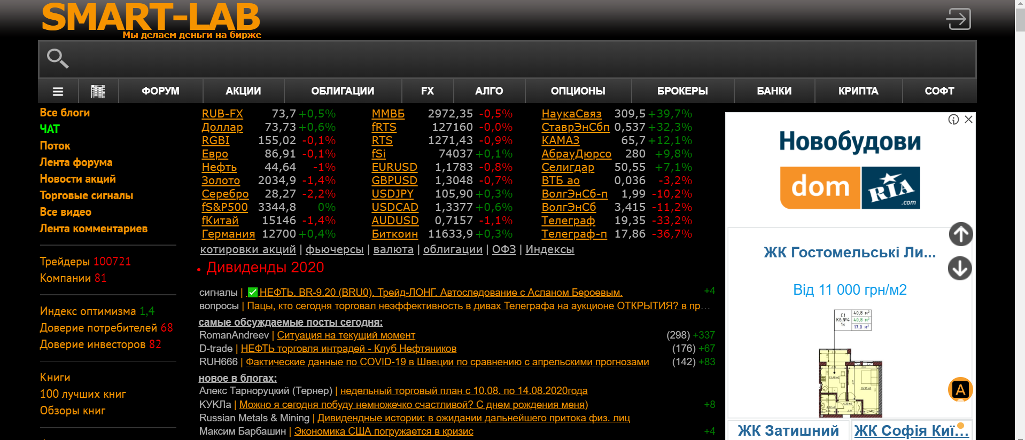Open the hamburger menu icon

coord(58,91)
